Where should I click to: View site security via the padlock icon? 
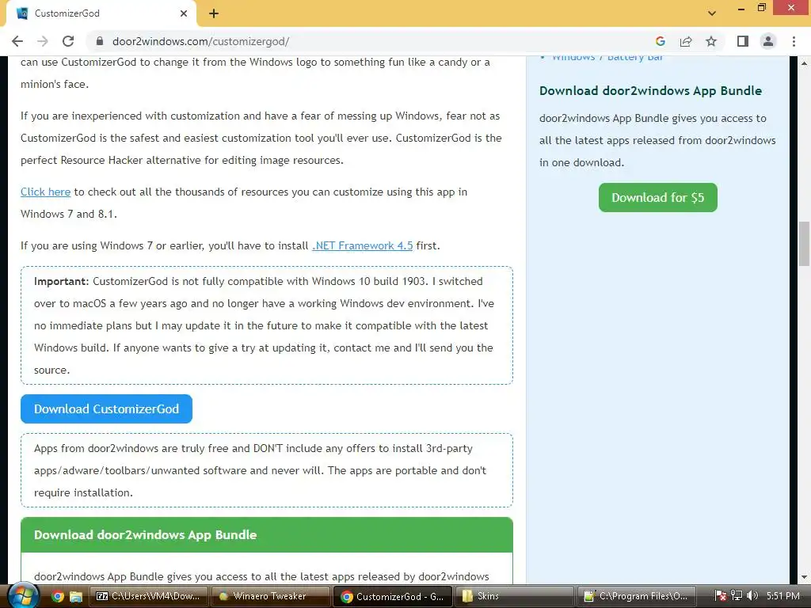coord(100,41)
